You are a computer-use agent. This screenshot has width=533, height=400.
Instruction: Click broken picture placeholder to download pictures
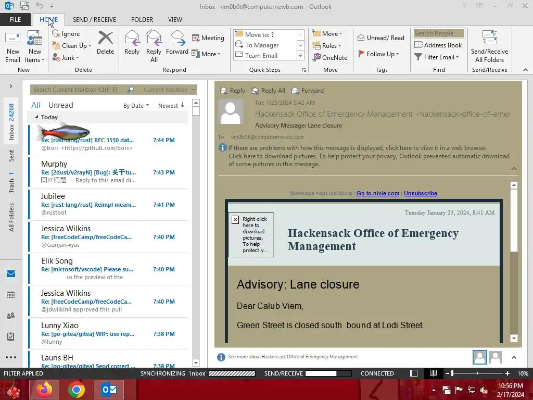click(x=251, y=234)
